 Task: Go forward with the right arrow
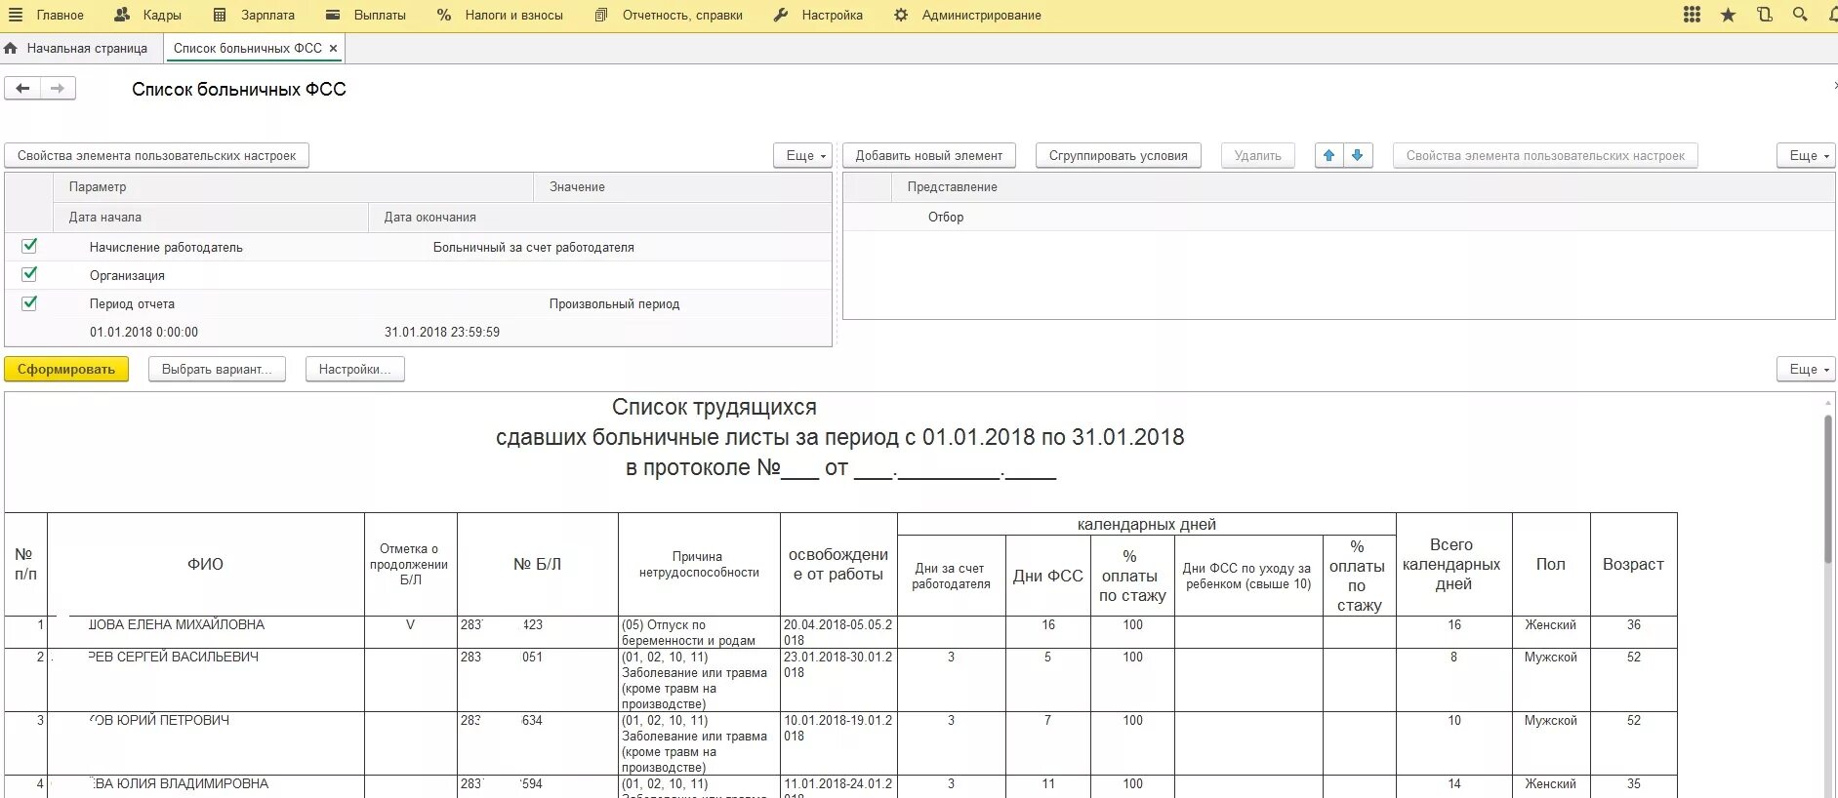[x=58, y=89]
